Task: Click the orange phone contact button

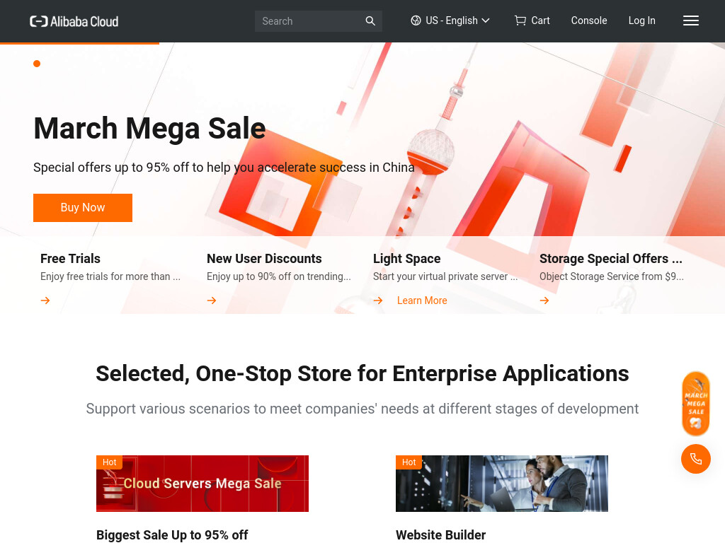Action: tap(695, 459)
